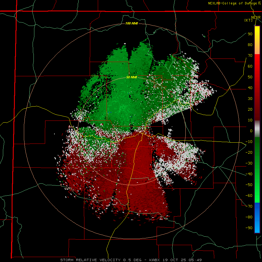Click the 10 value on velocity scale

250,120
